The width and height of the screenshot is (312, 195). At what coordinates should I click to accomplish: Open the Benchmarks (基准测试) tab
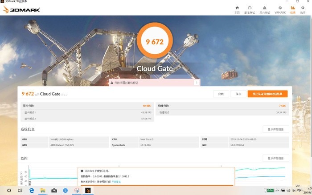250,10
